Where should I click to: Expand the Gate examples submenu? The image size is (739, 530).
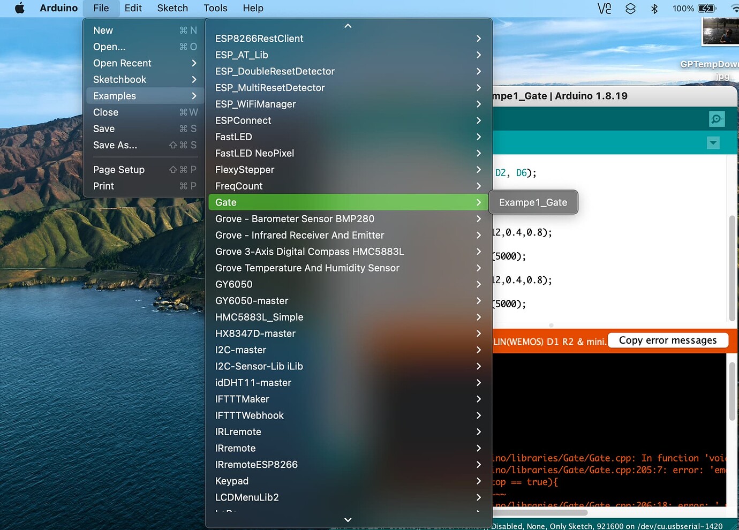[348, 202]
